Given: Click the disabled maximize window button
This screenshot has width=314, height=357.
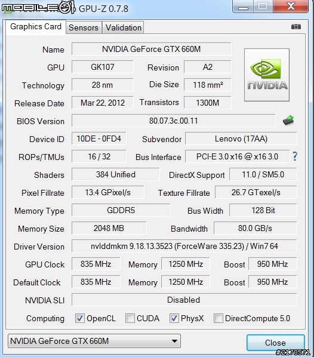Looking at the screenshot, I should [263, 7].
